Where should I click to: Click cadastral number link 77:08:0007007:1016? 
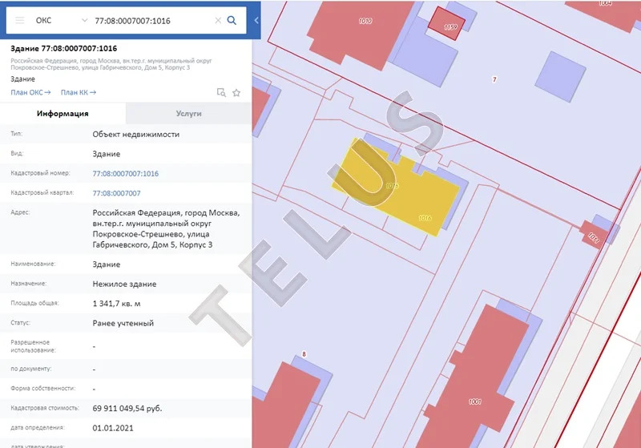tap(125, 173)
